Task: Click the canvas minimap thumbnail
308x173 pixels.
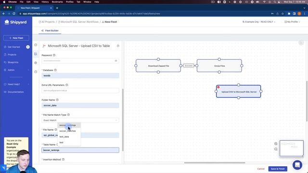Action: point(292,148)
